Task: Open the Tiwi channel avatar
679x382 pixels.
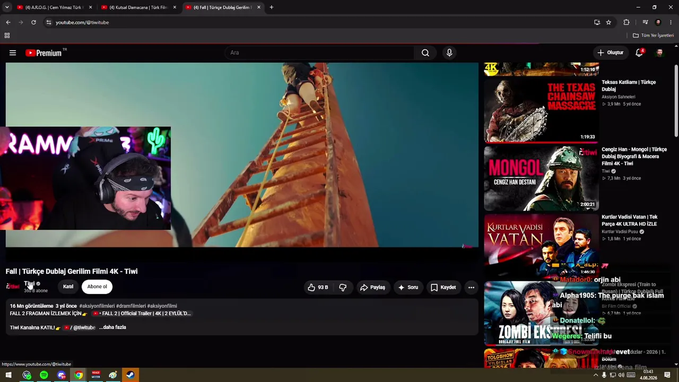Action: point(13,286)
